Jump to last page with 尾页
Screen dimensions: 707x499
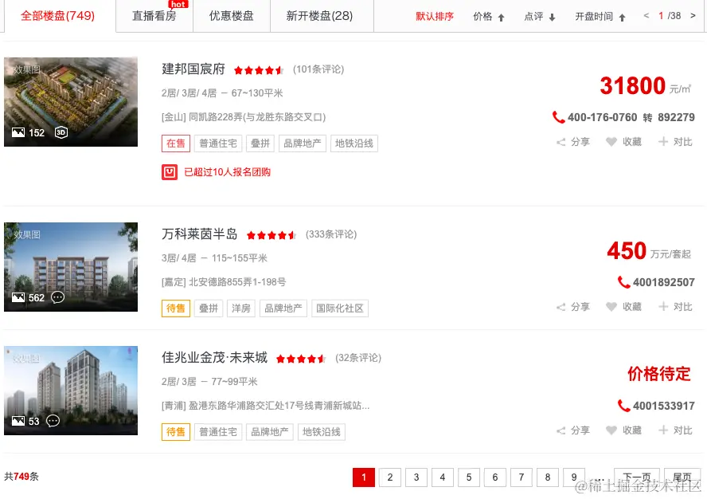682,477
